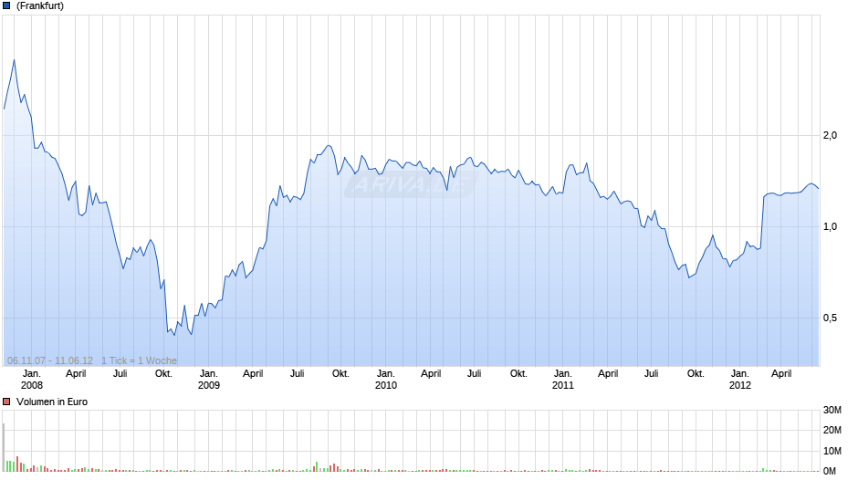
Task: Click the 20M volume axis label
Action: point(832,430)
